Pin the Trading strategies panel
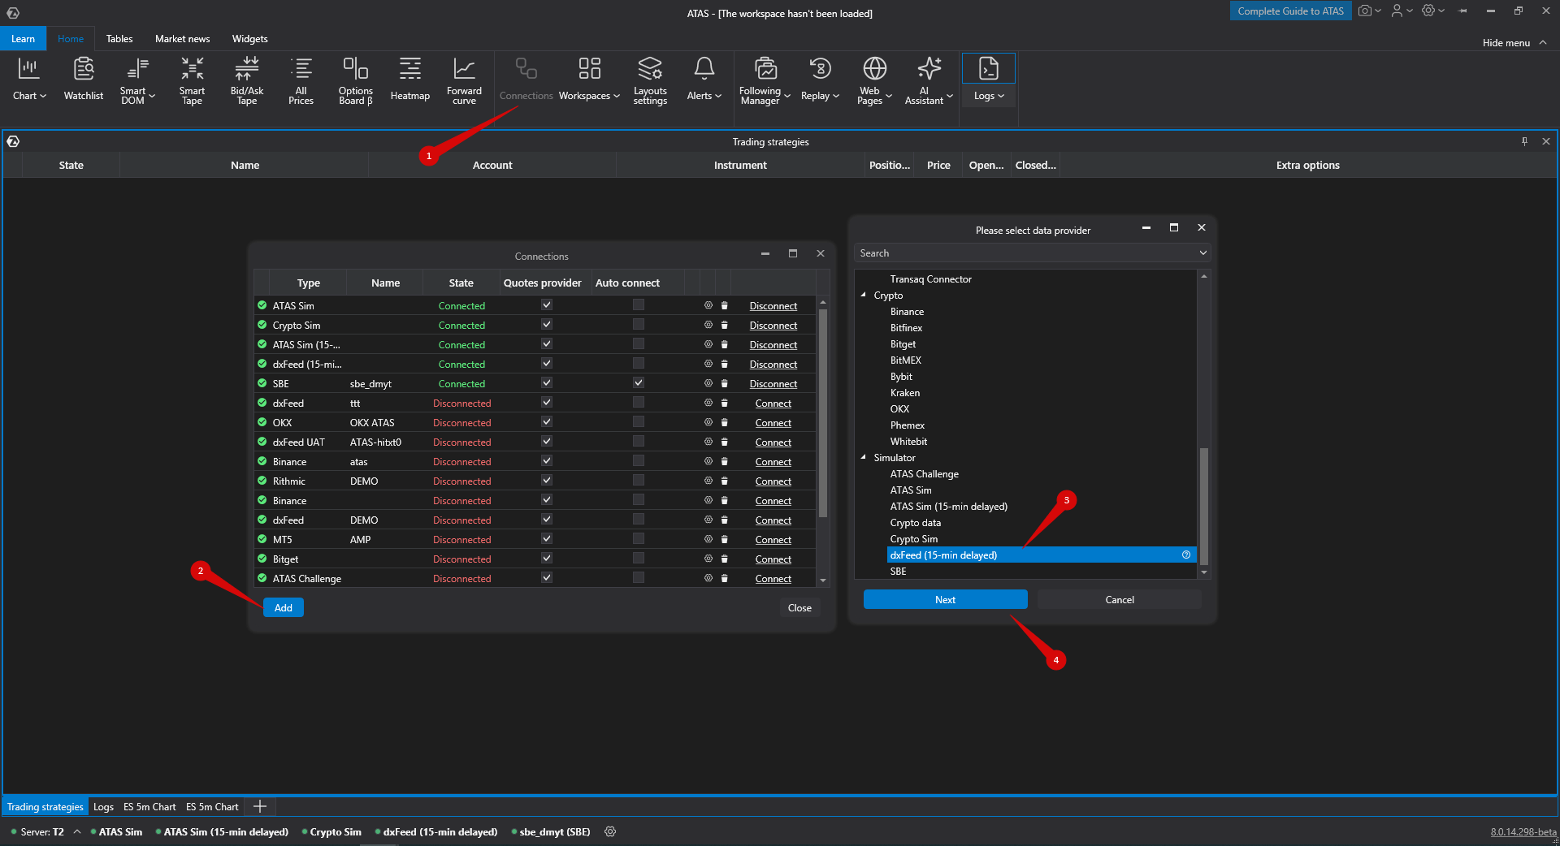The height and width of the screenshot is (846, 1560). tap(1524, 141)
